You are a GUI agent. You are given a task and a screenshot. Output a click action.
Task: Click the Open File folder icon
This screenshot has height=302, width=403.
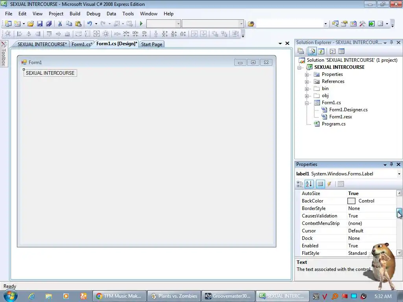(x=31, y=24)
